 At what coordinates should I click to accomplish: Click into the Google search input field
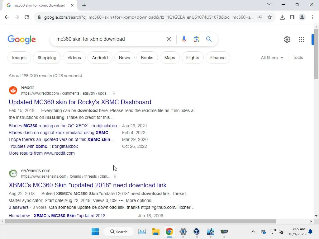(110, 39)
